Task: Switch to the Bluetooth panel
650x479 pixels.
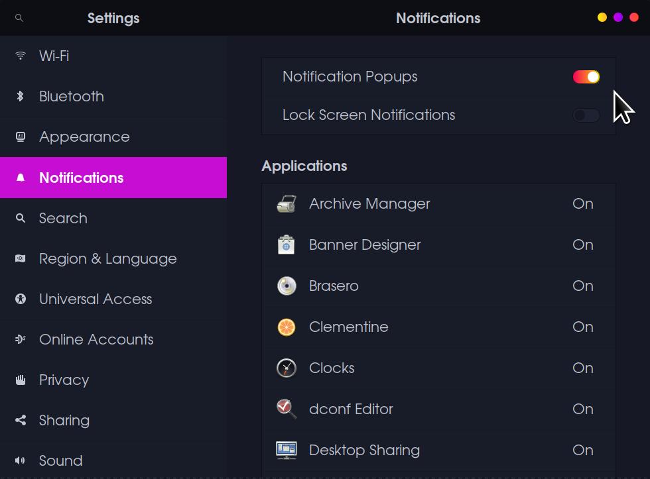Action: tap(71, 97)
